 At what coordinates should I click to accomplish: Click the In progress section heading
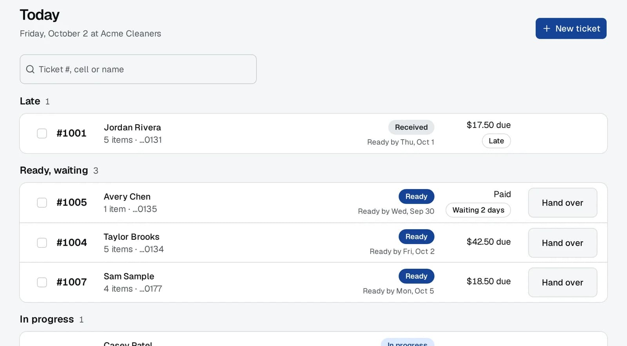point(47,319)
